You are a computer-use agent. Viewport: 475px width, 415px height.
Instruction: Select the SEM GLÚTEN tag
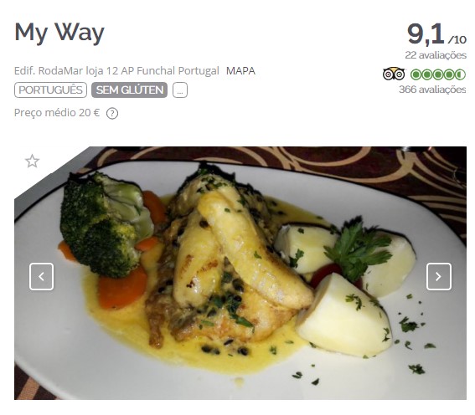tap(129, 90)
